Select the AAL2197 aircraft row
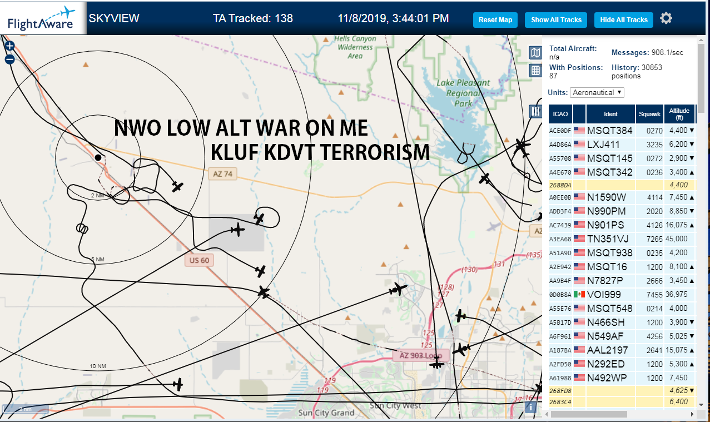Image resolution: width=710 pixels, height=422 pixels. coord(622,350)
